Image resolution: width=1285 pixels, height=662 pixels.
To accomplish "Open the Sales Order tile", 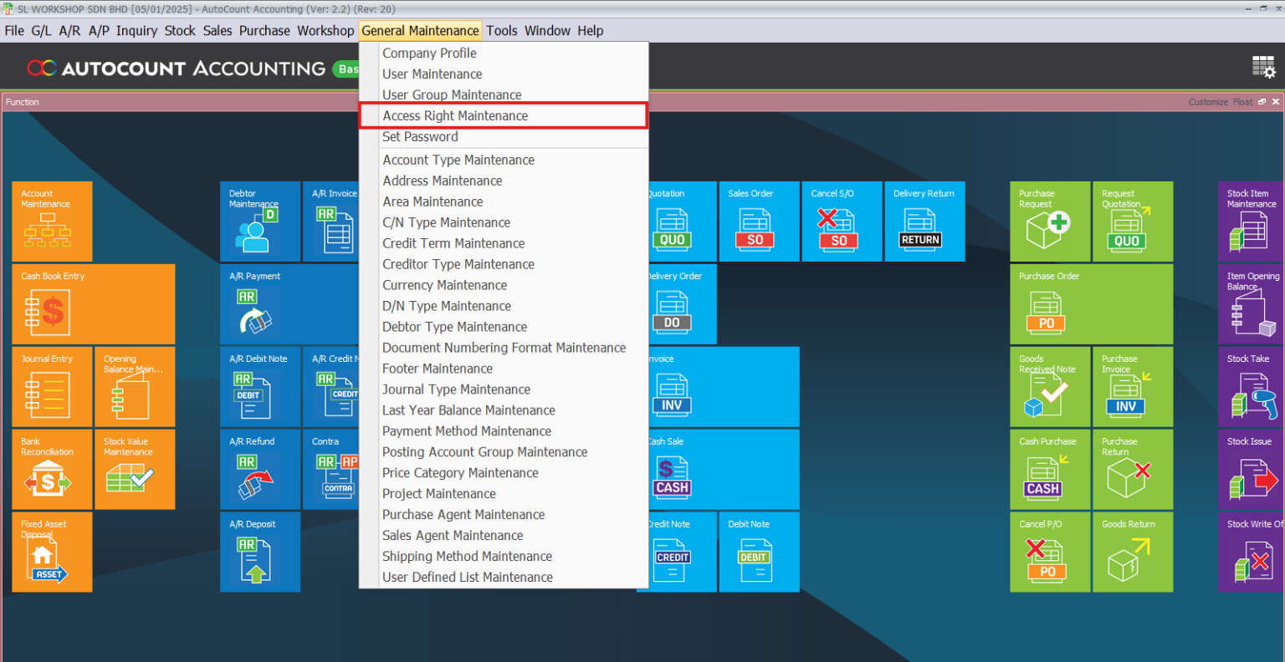I will point(759,222).
